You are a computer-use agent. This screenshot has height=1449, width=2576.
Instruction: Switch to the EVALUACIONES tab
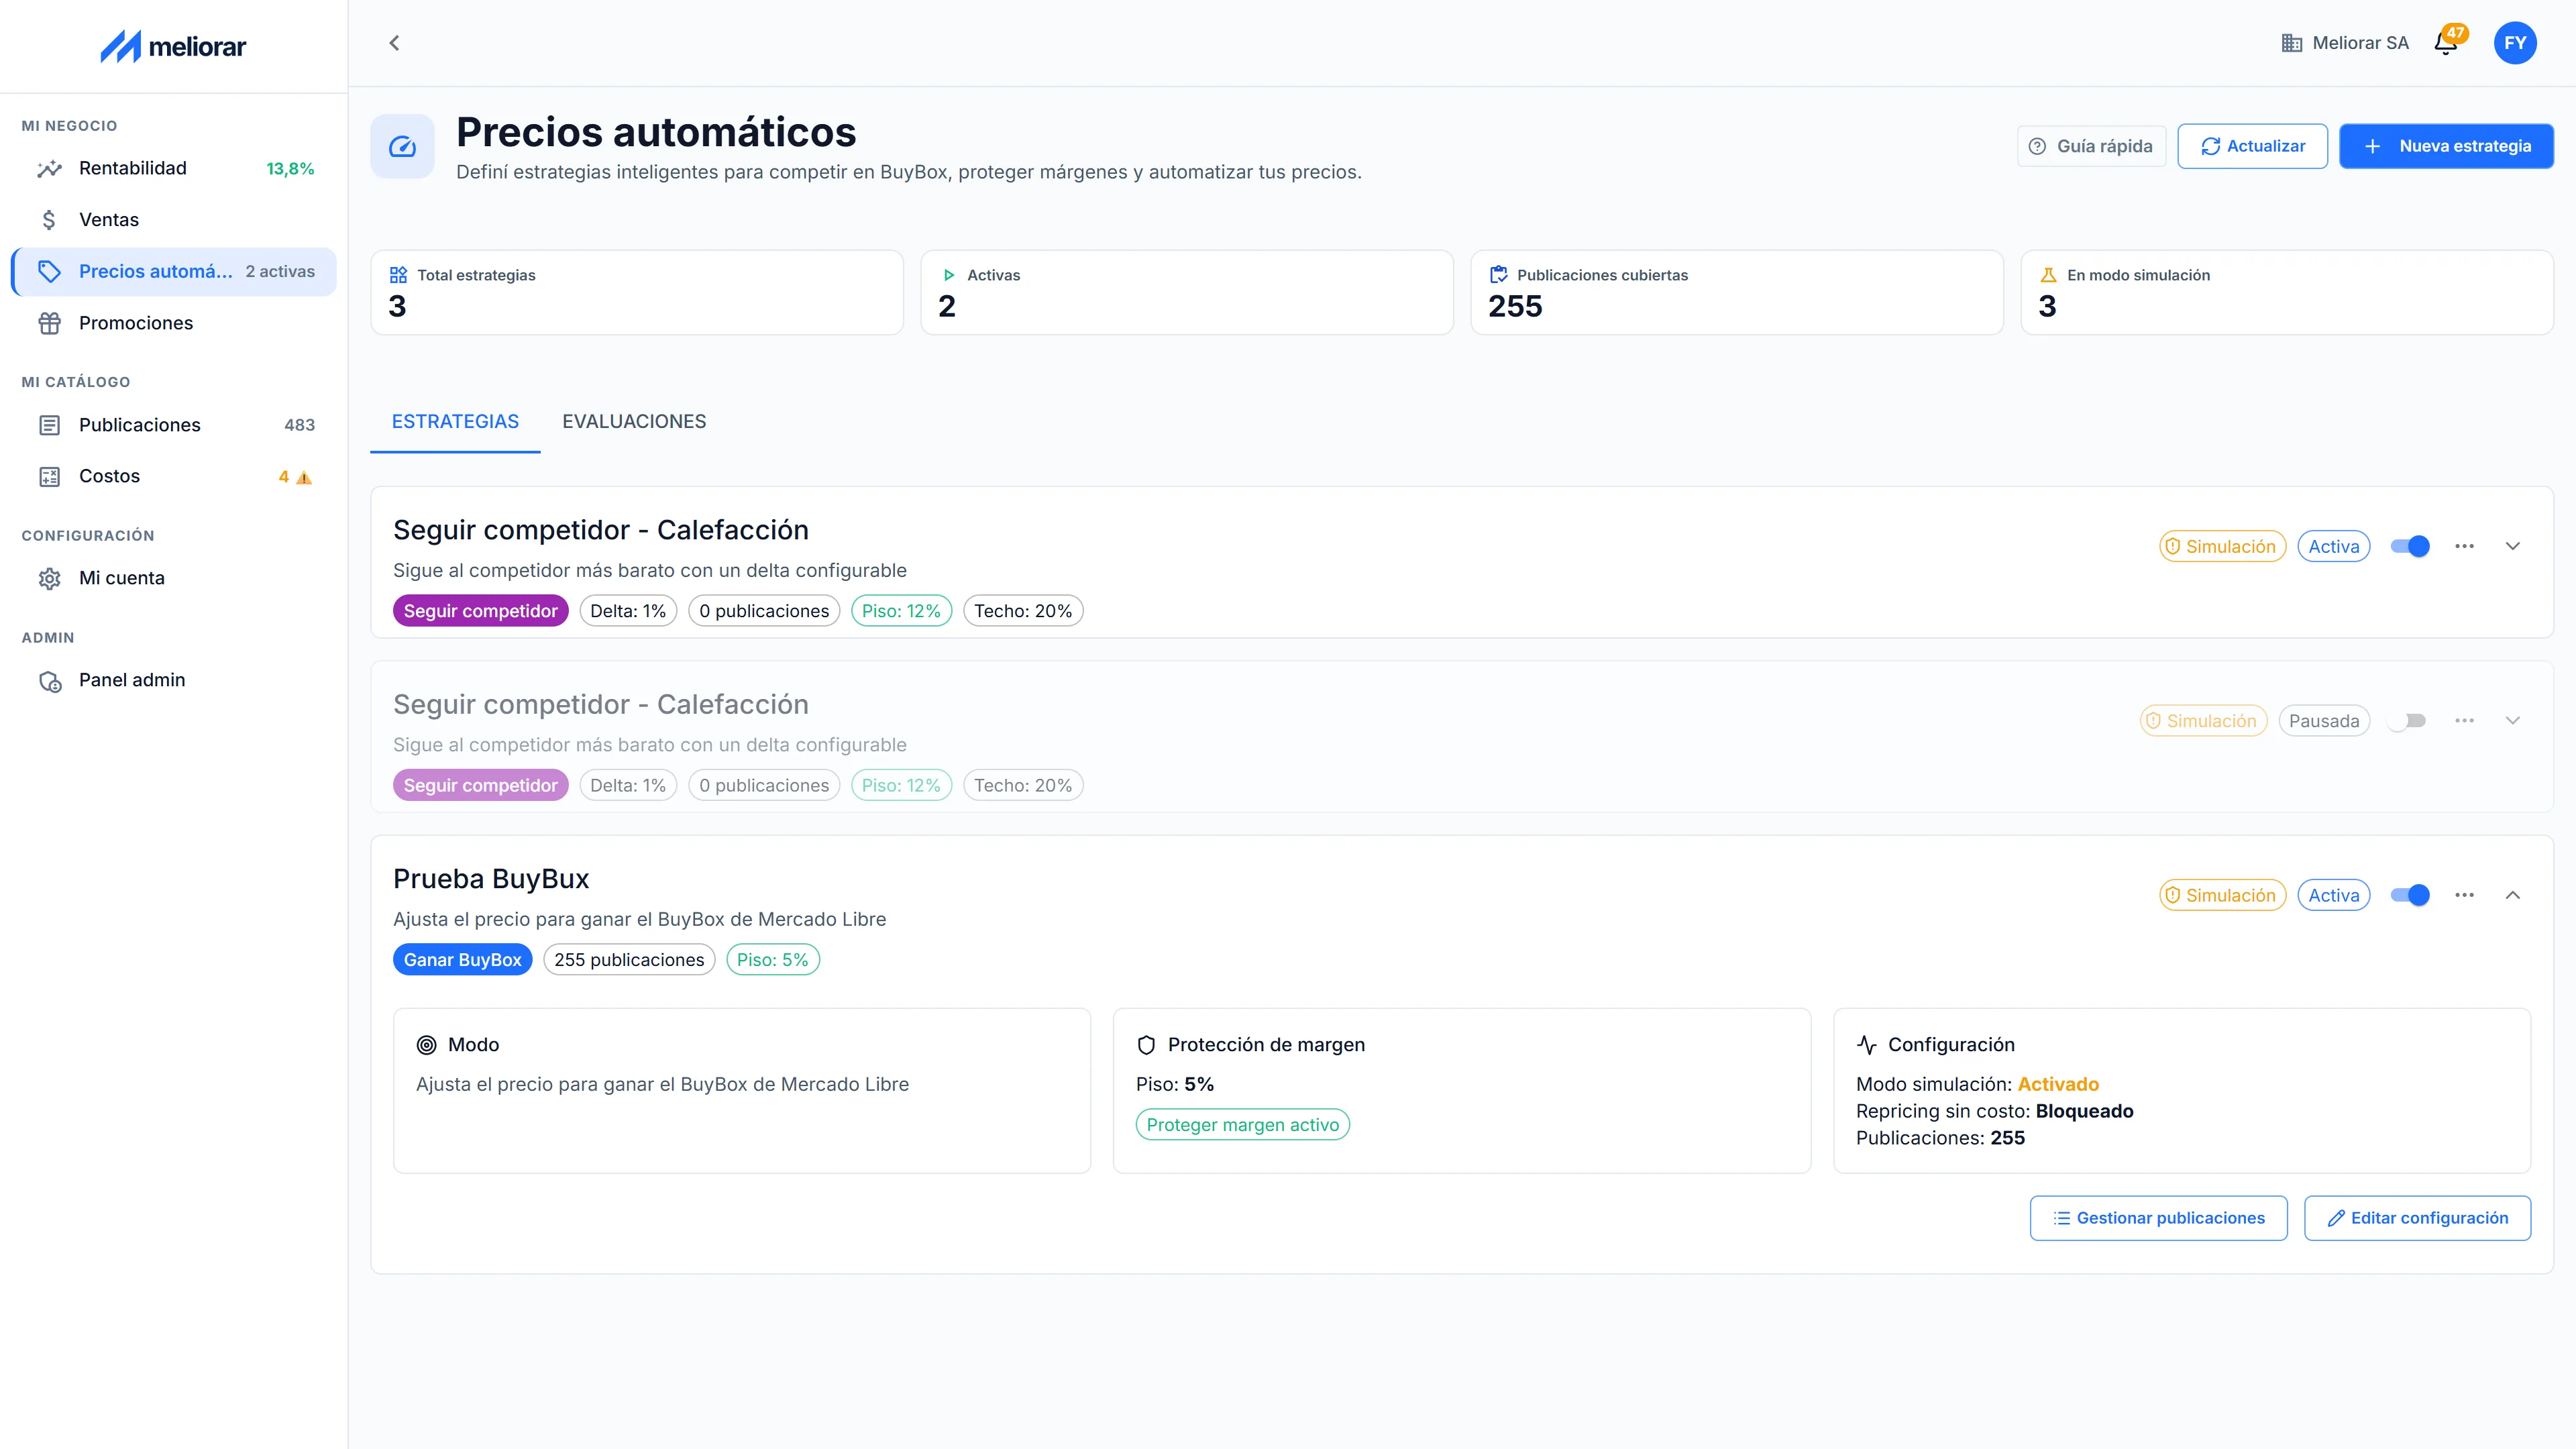pyautogui.click(x=634, y=422)
